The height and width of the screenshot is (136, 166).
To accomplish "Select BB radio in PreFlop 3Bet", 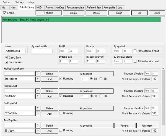I will tap(101, 96).
